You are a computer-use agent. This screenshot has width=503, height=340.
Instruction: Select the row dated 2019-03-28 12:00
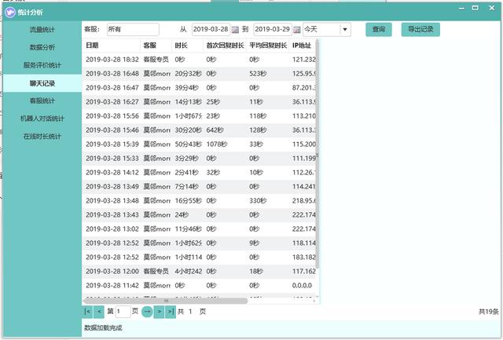click(x=199, y=271)
